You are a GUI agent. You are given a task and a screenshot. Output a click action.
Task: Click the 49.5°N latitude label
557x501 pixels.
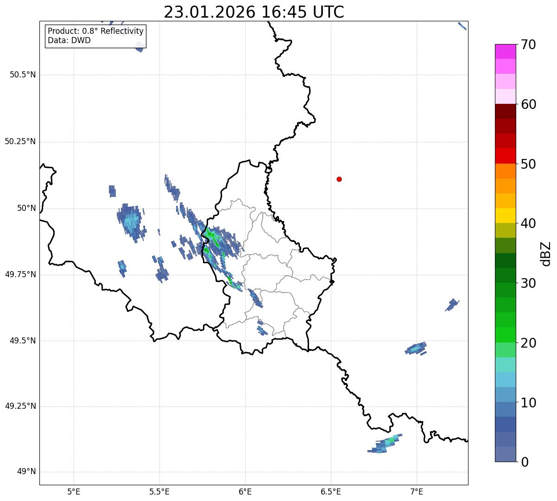[23, 341]
